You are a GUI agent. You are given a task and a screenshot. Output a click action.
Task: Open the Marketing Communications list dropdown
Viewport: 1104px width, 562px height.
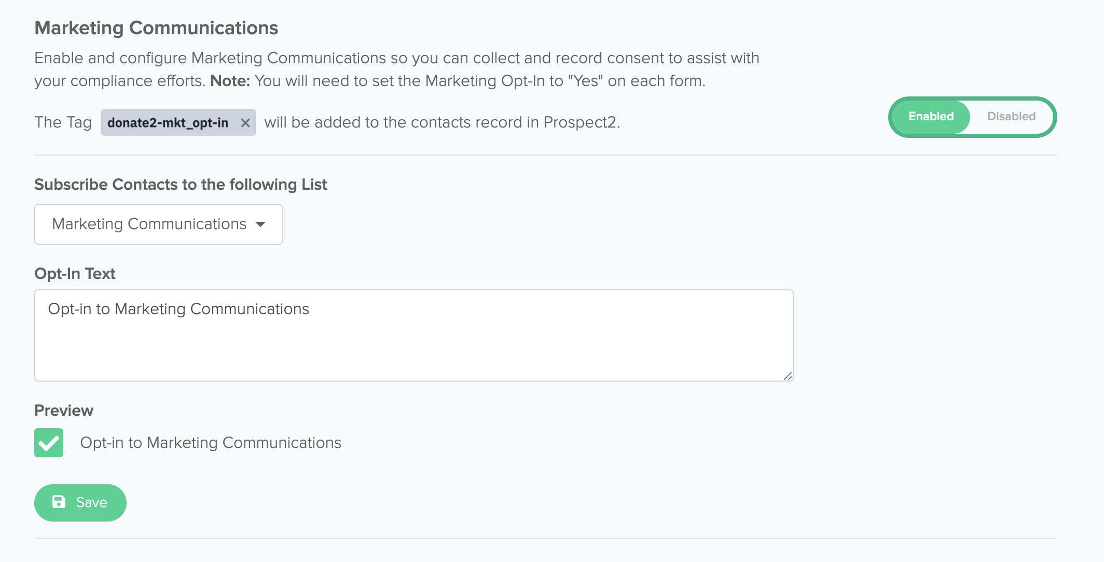pos(158,224)
